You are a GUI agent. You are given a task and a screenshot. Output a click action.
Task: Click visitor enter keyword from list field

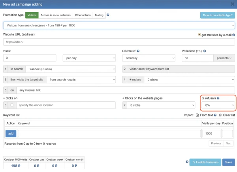tap(181, 69)
